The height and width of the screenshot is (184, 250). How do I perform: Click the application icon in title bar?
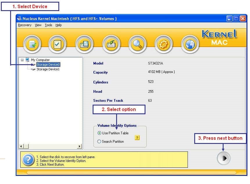pos(19,18)
